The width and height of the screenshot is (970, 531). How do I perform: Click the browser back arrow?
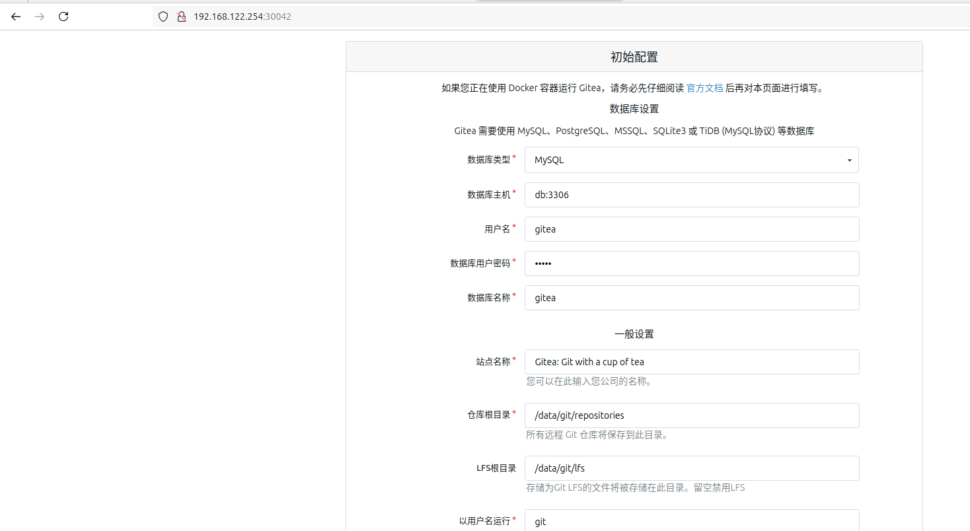pyautogui.click(x=16, y=17)
